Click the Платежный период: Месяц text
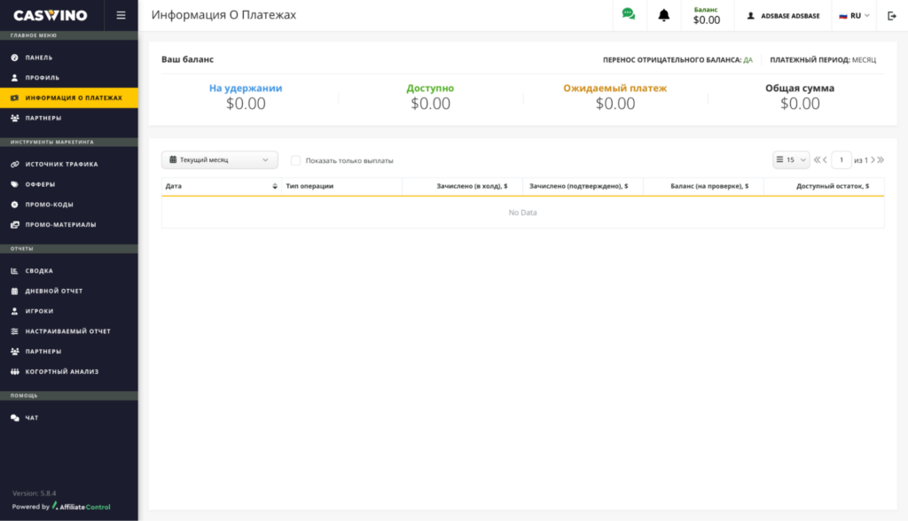The width and height of the screenshot is (908, 521). point(823,59)
